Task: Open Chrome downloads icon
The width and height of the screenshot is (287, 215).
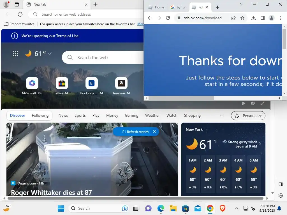Action: 253,18
